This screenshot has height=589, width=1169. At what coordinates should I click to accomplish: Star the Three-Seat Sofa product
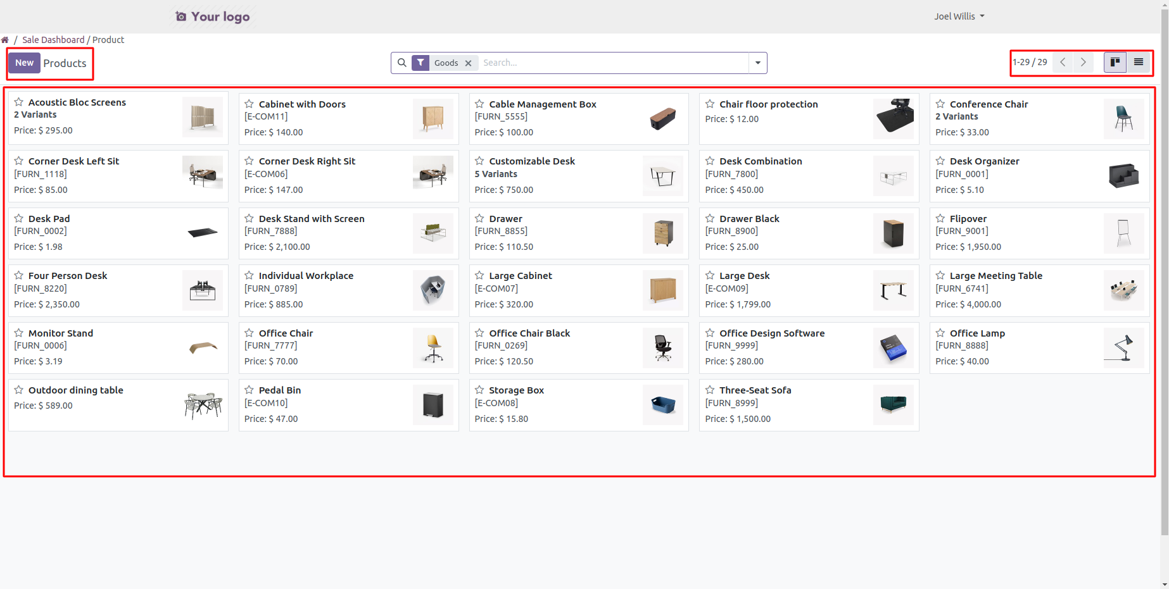click(710, 390)
